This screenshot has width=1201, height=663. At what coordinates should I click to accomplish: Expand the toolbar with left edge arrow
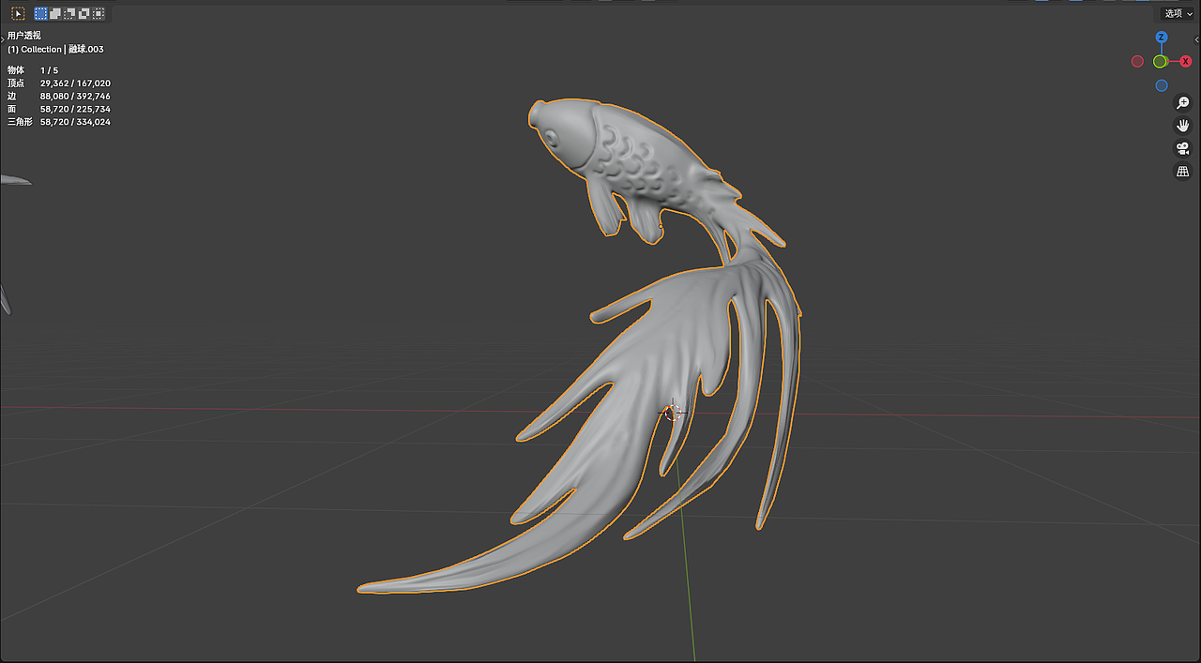click(x=3, y=39)
